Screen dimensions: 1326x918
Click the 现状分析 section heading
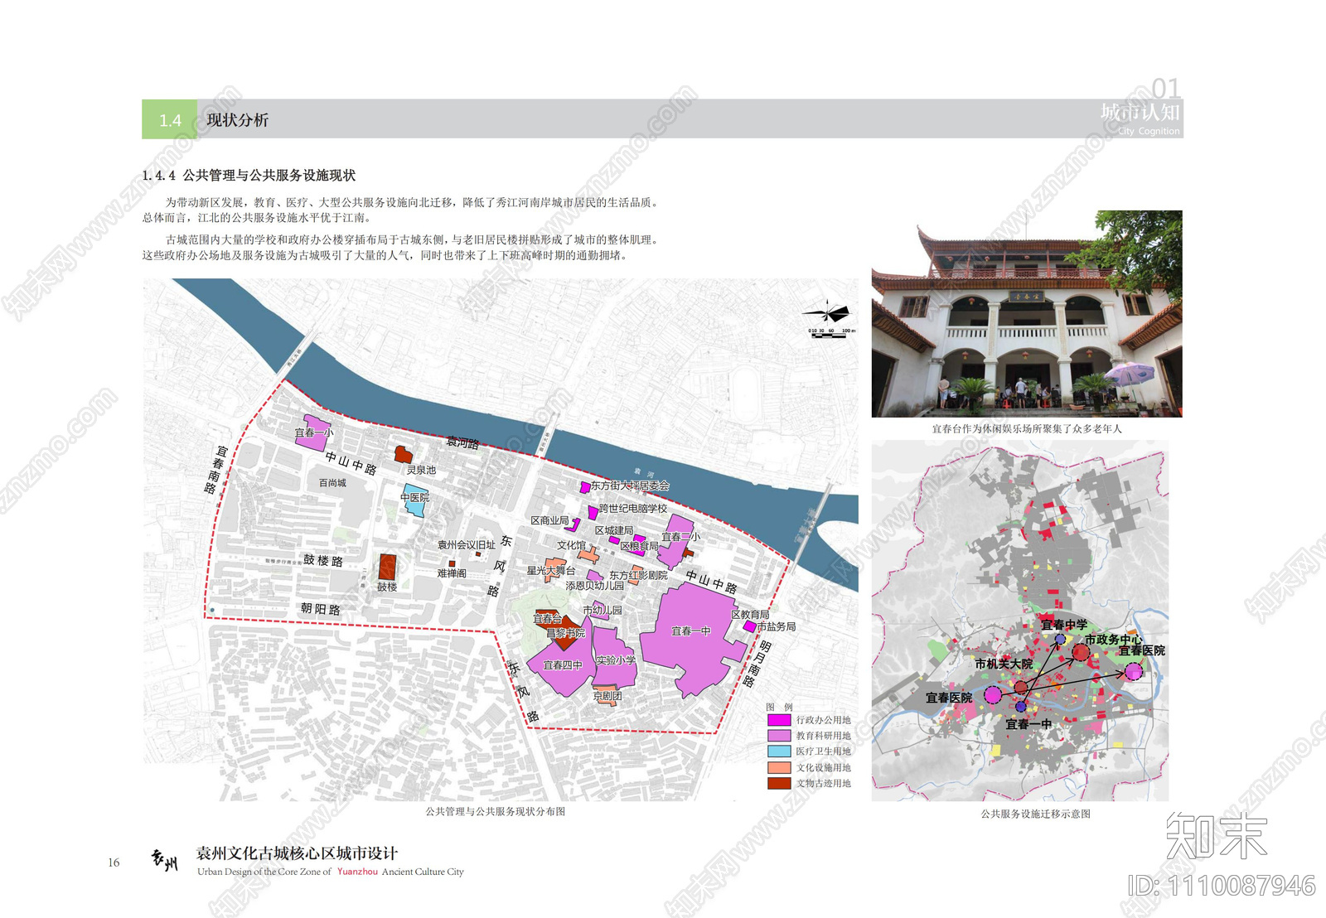(x=238, y=120)
